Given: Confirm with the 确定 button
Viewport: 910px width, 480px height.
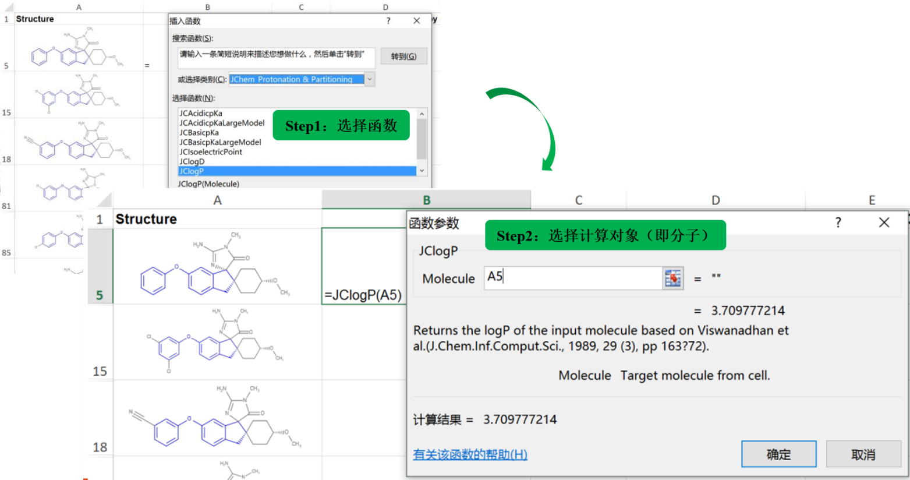Looking at the screenshot, I should coord(778,454).
